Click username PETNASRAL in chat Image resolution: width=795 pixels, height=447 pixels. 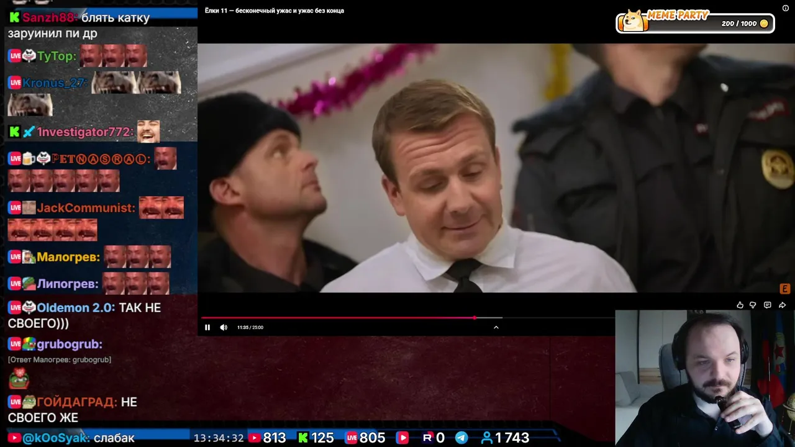click(101, 159)
